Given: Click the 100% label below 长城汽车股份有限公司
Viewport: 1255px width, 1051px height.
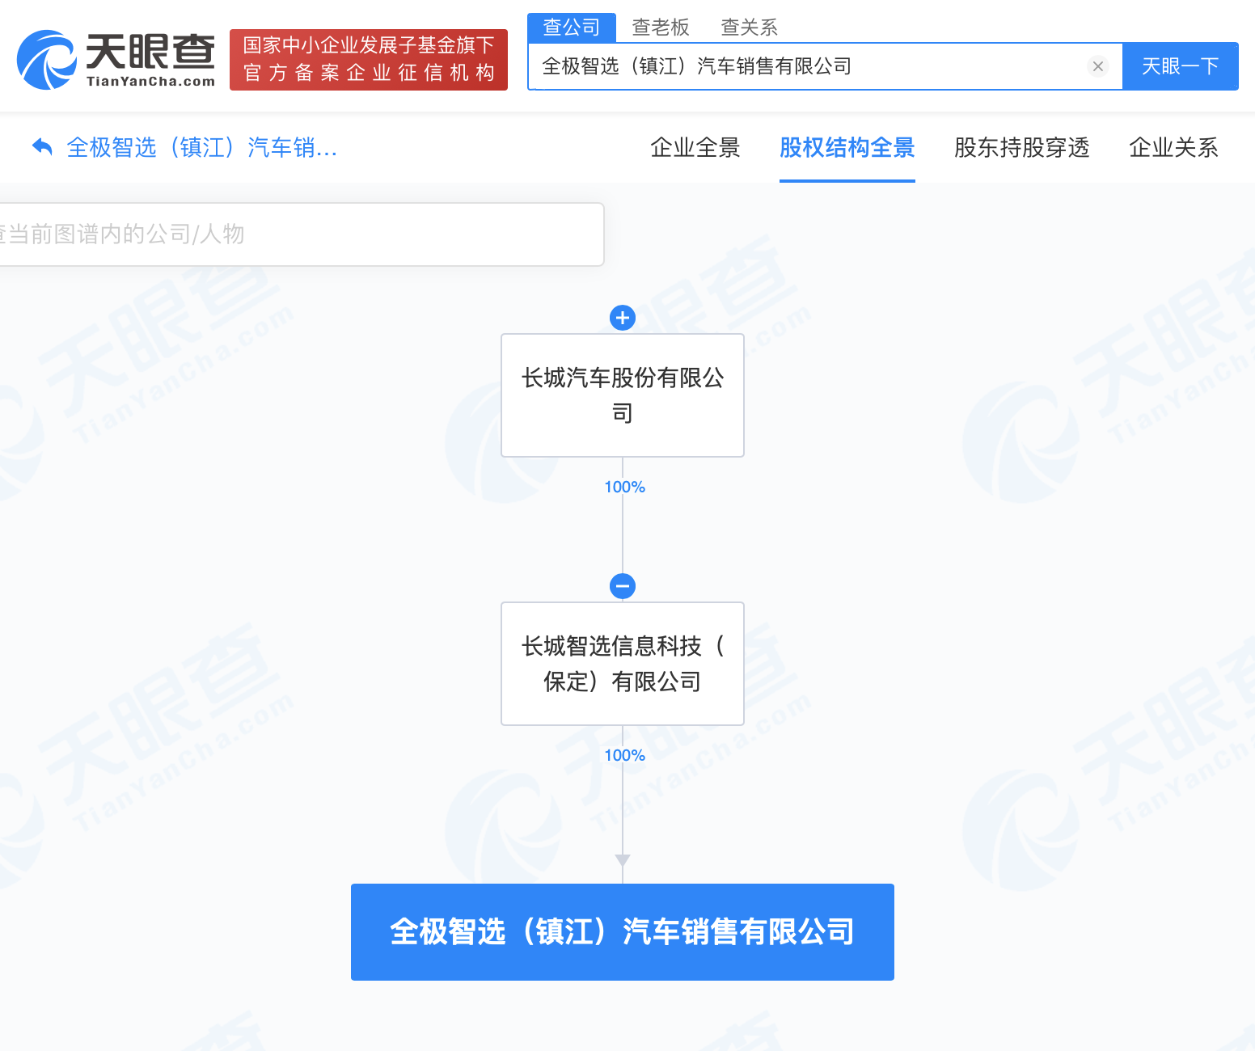Looking at the screenshot, I should coord(625,487).
